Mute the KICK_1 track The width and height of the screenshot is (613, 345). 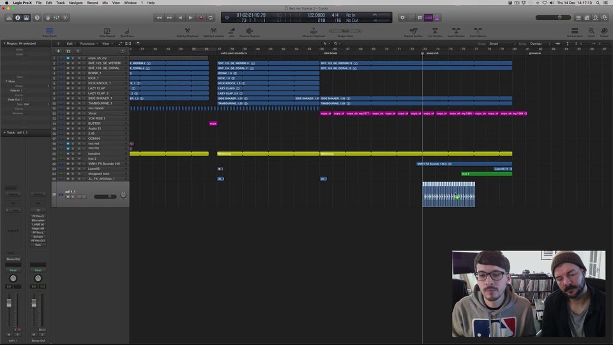coord(68,78)
